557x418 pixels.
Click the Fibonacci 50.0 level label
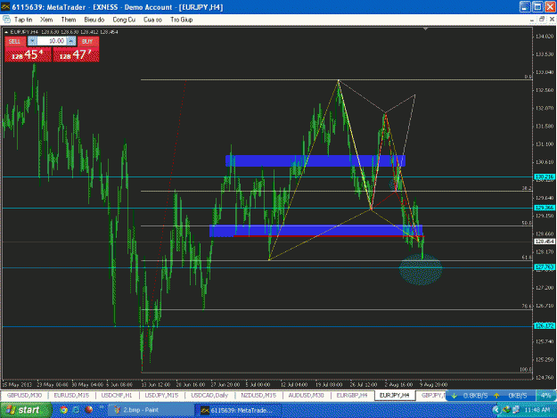(527, 223)
